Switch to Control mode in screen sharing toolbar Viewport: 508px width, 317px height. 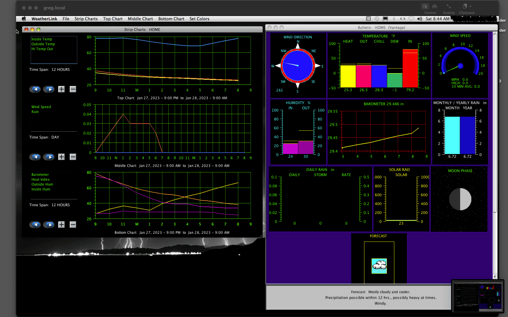tap(425, 6)
